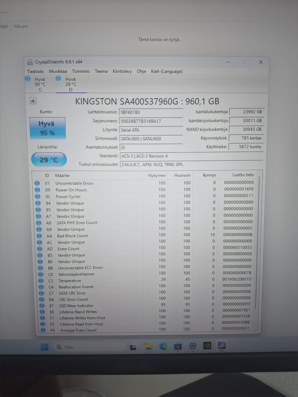Click the Isäntäkirjoituskertoja value 30011 GB
The width and height of the screenshot is (298, 397).
(x=246, y=120)
